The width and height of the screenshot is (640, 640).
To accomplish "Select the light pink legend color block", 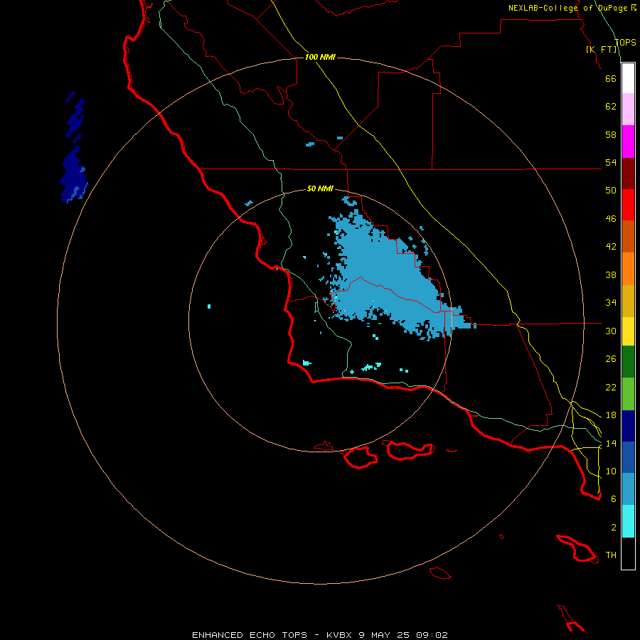I will coord(628,109).
